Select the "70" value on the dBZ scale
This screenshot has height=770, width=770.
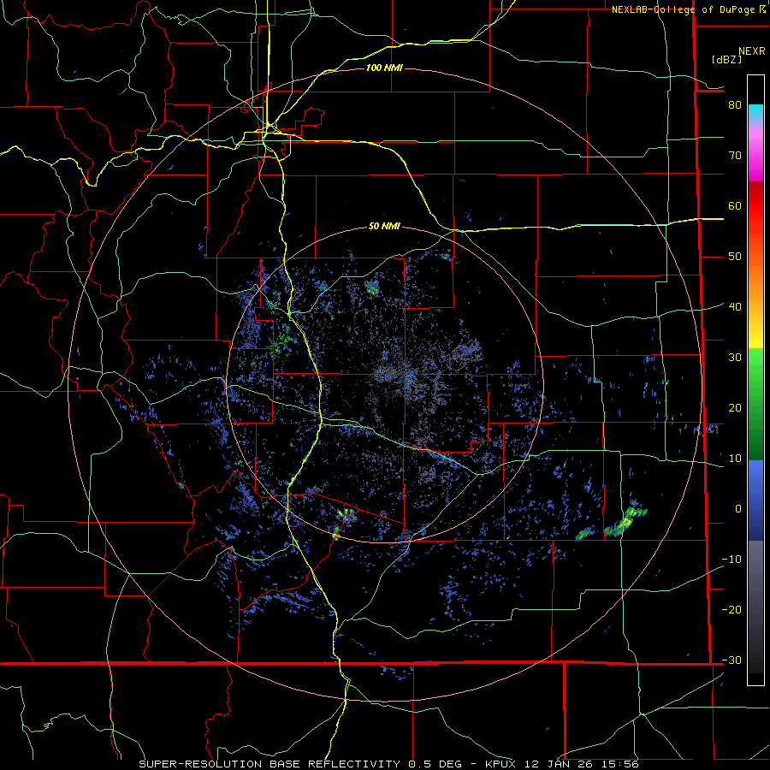click(x=735, y=155)
